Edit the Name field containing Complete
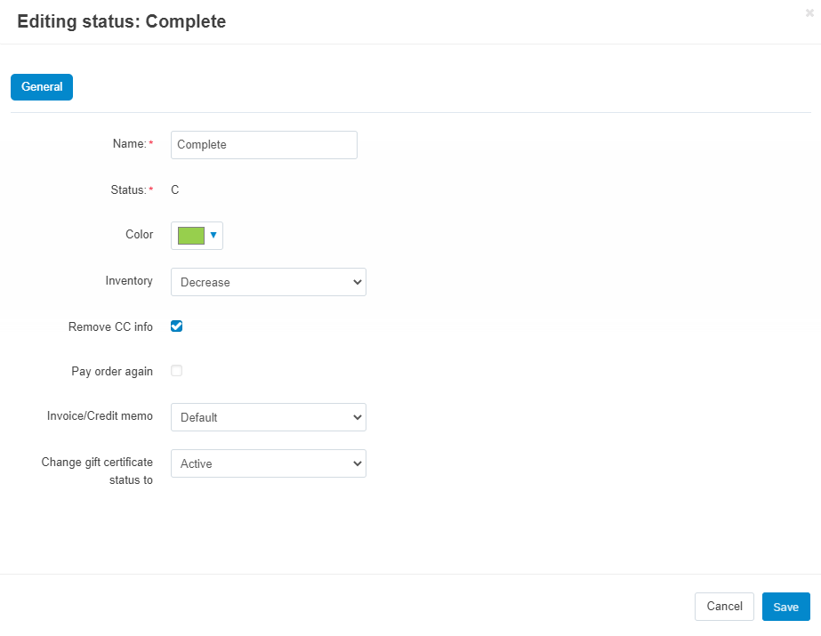The height and width of the screenshot is (636, 821). tap(264, 145)
